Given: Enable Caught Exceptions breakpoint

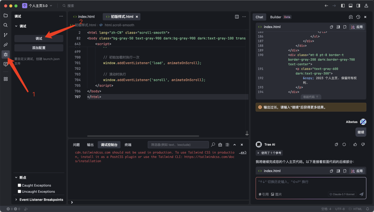Looking at the screenshot, I should pyautogui.click(x=19, y=185).
